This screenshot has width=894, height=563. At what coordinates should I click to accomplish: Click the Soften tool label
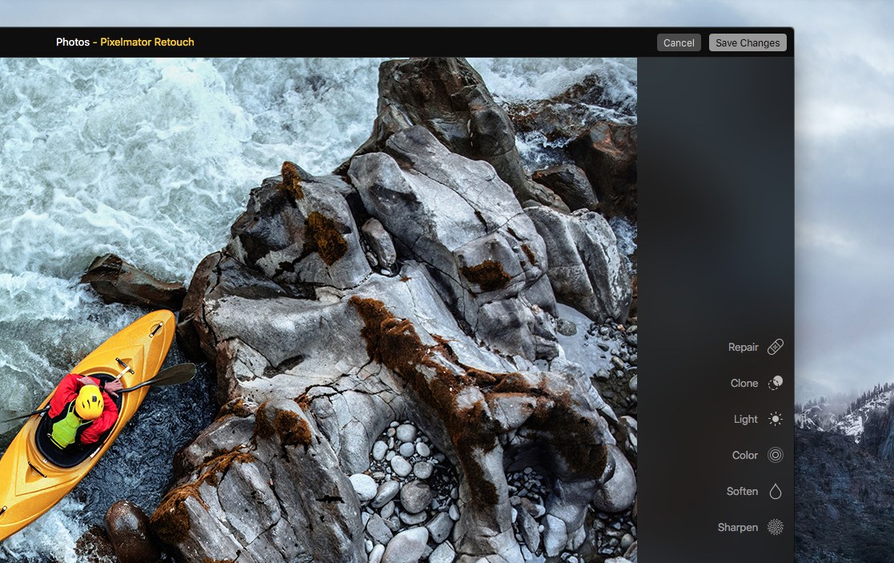coord(743,491)
